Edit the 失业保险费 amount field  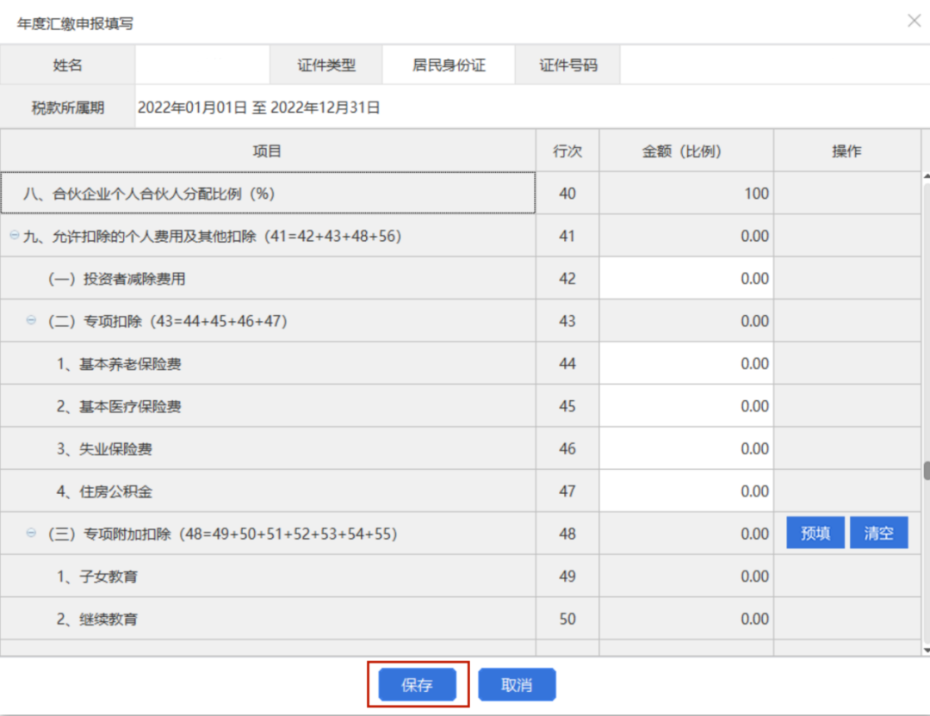pos(685,448)
